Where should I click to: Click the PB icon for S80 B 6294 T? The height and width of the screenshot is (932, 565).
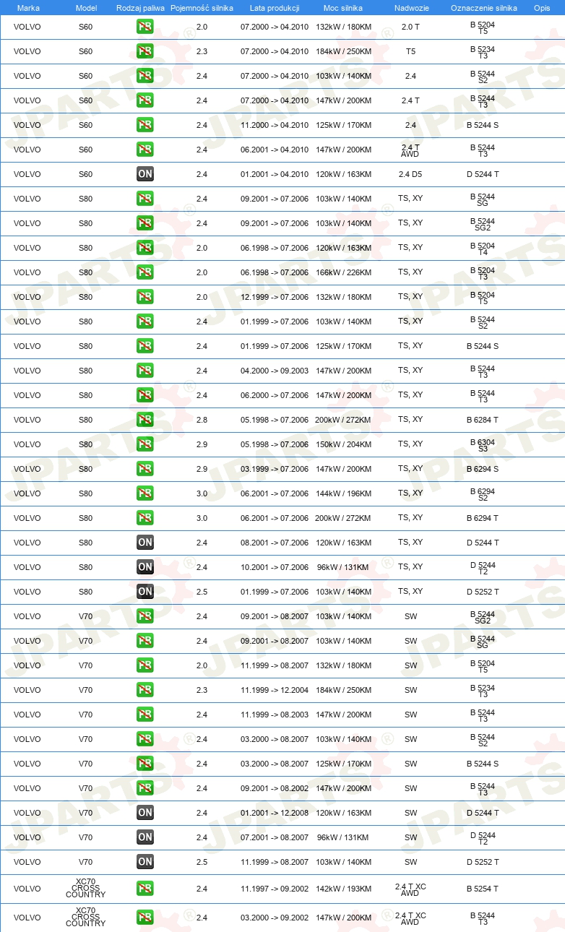click(145, 519)
